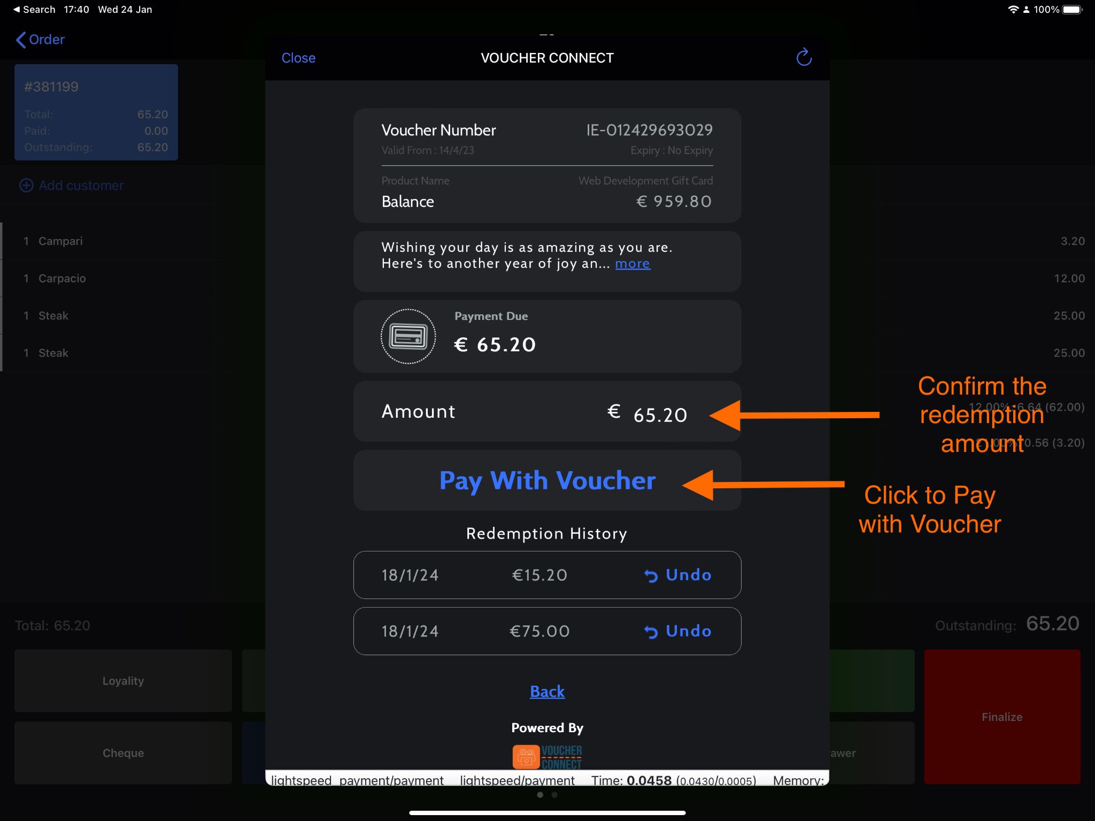Screen dimensions: 1095x821
Task: Tap the Voucher Connect logo at bottom
Action: pos(547,756)
